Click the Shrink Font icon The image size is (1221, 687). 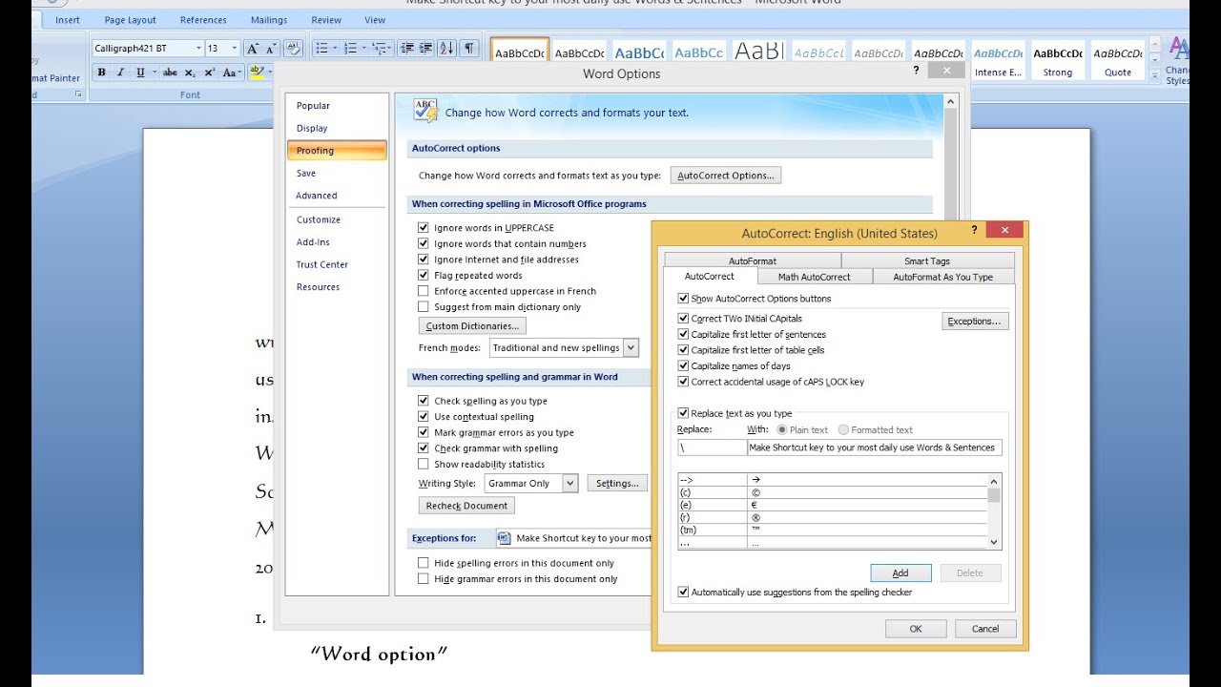[x=270, y=49]
